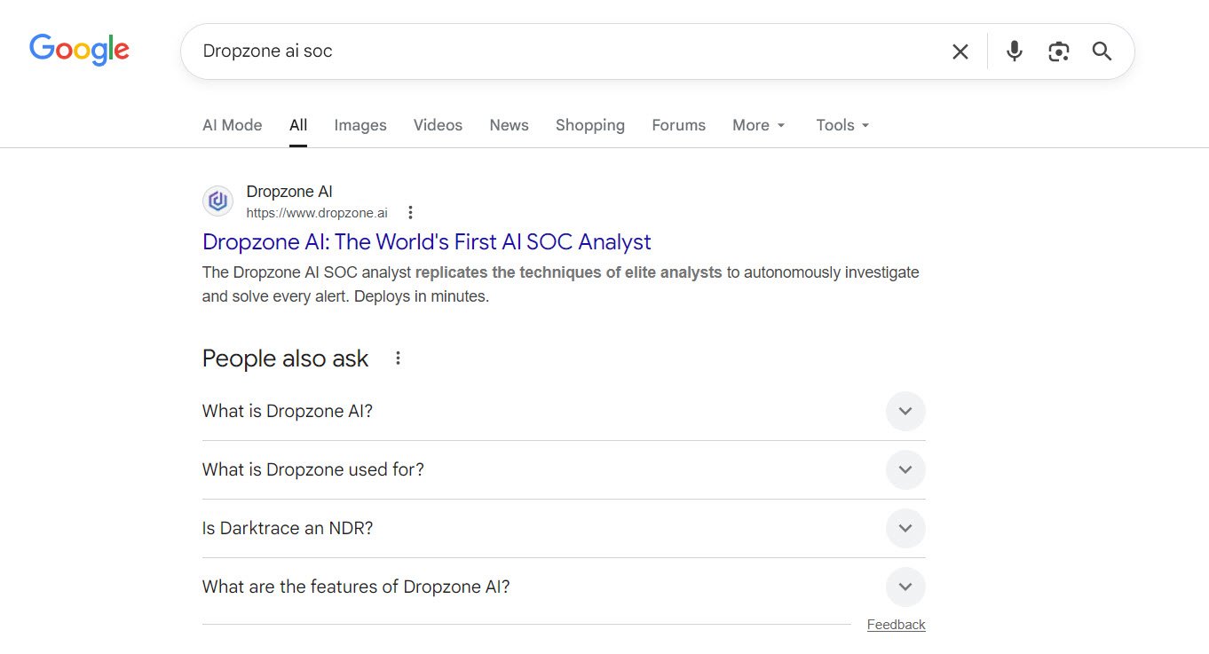Clear the search box with X icon
The image size is (1209, 654).
(960, 51)
